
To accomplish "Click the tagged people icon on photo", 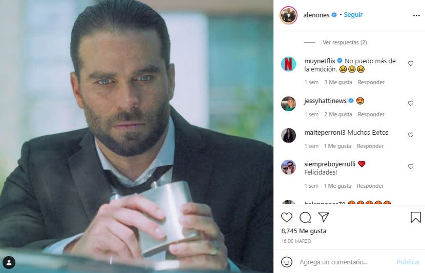I will coord(9,262).
